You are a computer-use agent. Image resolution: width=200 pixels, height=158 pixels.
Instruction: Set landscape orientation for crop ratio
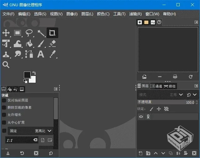(50, 140)
